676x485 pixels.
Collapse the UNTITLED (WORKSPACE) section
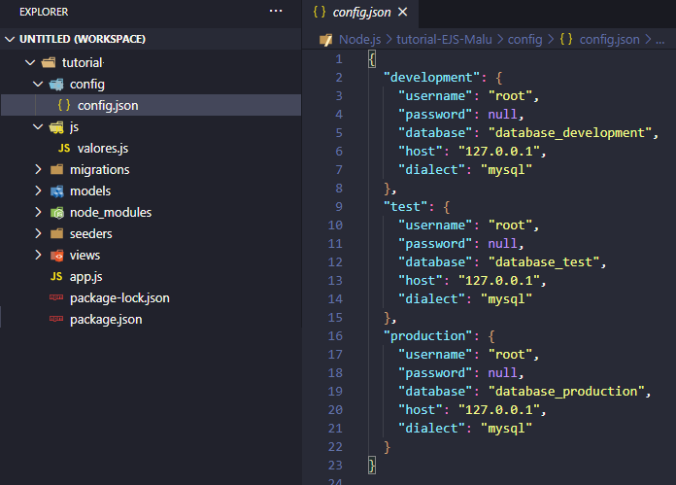pos(10,39)
